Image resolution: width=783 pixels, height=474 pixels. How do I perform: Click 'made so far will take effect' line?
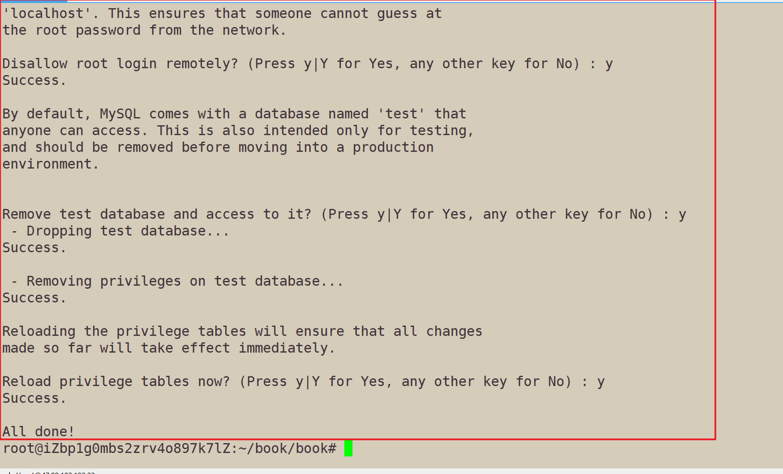pos(169,348)
